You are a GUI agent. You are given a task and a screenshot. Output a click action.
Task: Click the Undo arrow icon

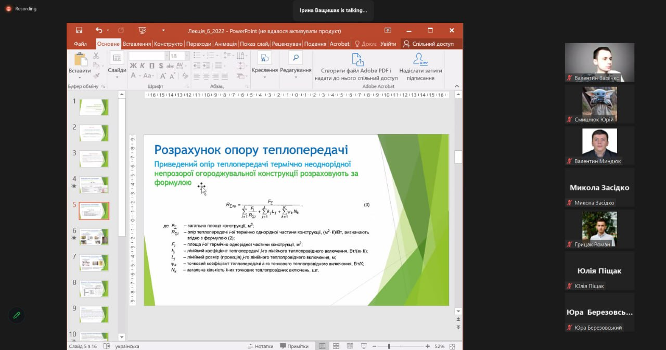coord(99,30)
